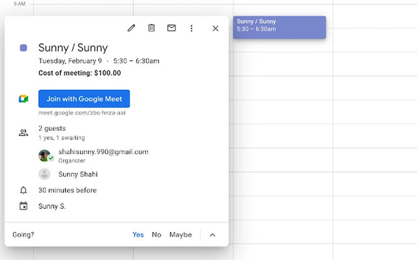The width and height of the screenshot is (417, 260).
Task: Open the more options three-dot icon
Action: [191, 28]
